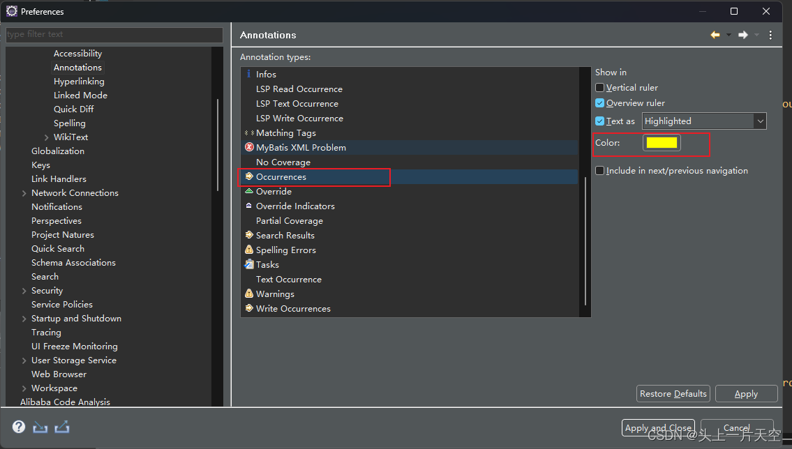The width and height of the screenshot is (792, 449).
Task: Expand the WikiText tree node
Action: (47, 137)
